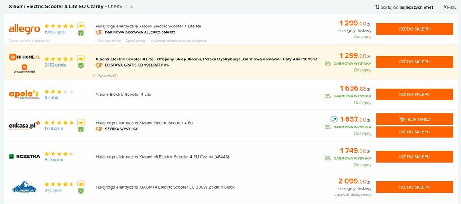This screenshot has height=204, width=461.
Task: Click the thumbs-up badge in the Toursport row
Action: (x=81, y=184)
